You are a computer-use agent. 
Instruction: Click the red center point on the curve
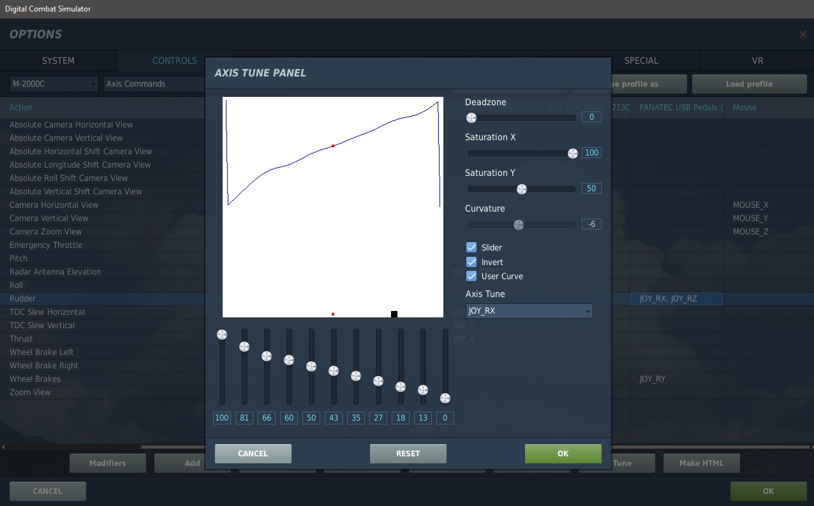[333, 146]
